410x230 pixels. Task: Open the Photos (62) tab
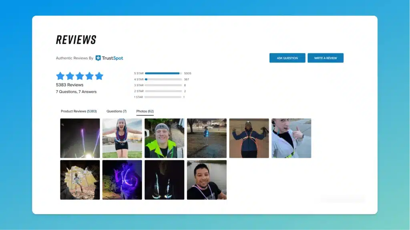click(145, 111)
